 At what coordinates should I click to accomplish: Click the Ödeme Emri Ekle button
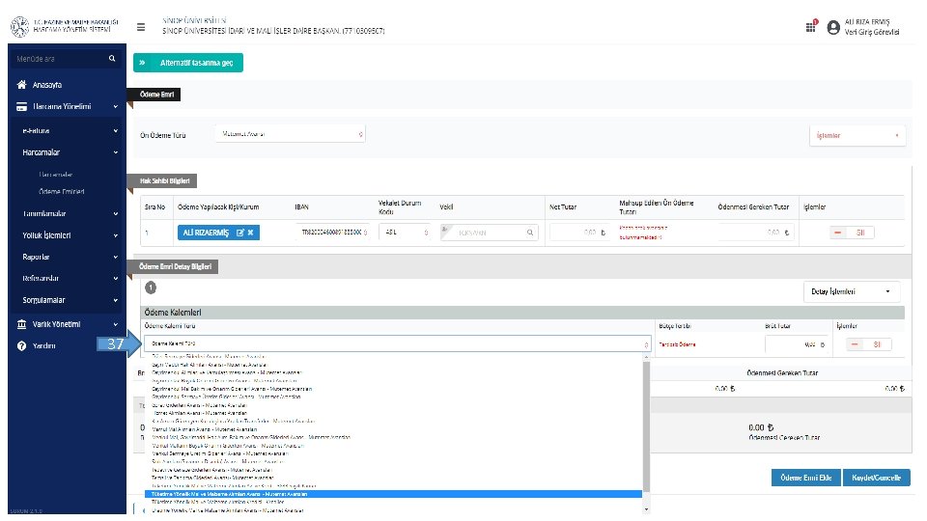(805, 478)
